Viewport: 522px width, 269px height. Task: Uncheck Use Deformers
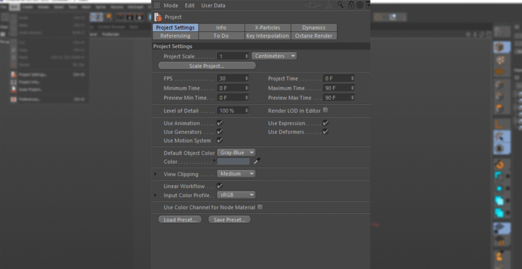click(x=326, y=131)
